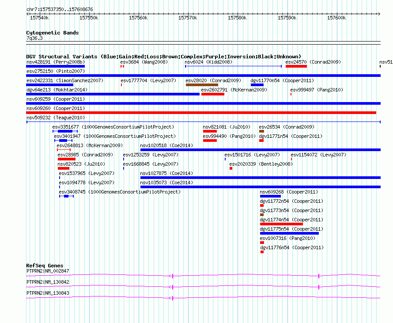The height and width of the screenshot is (323, 393).
Task: Select the 7q36.3 cytogenetic band label
Action: coord(34,38)
